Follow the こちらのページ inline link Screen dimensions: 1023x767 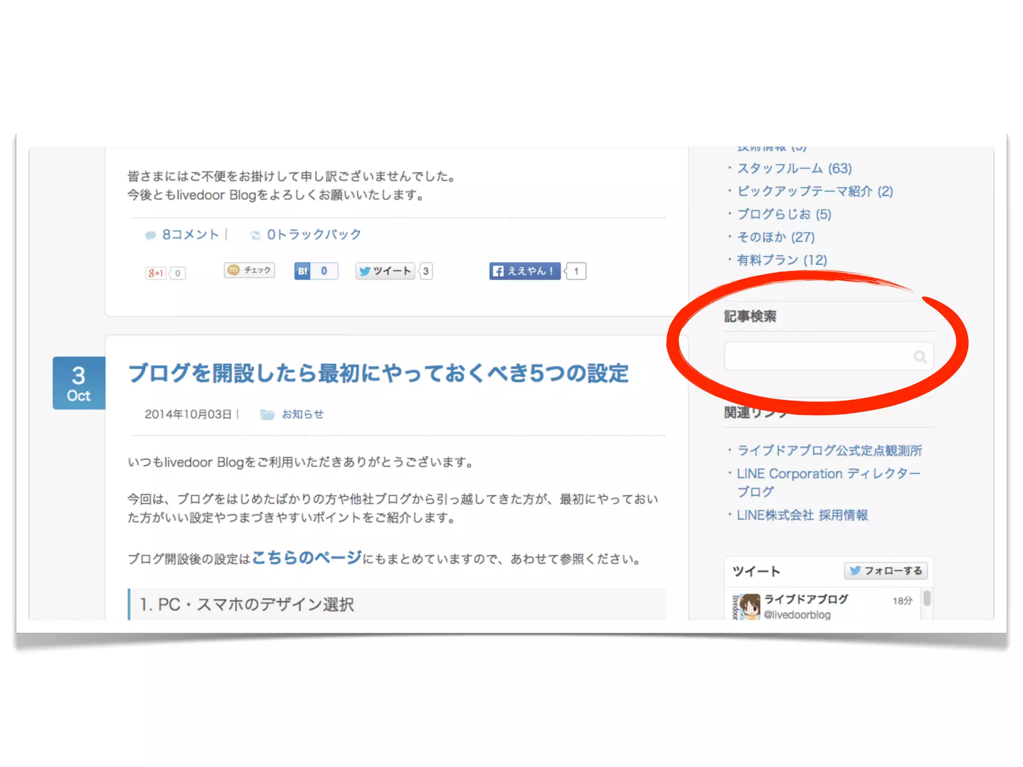[x=307, y=557]
